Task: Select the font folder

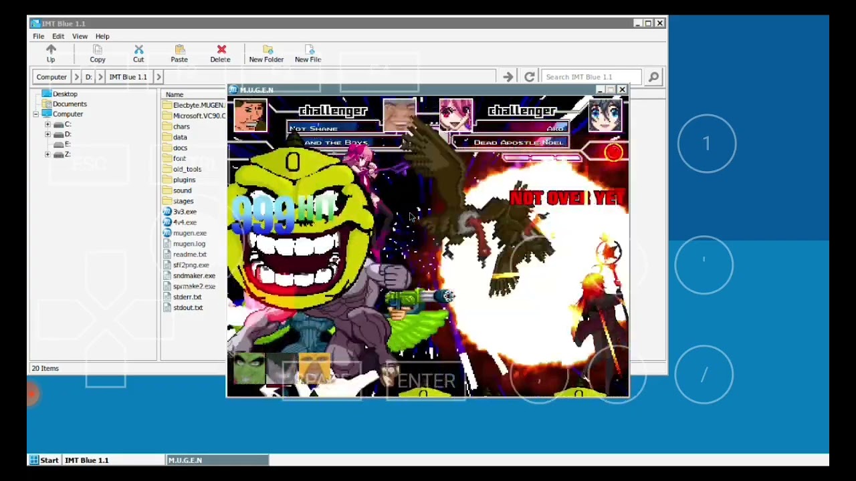Action: [175, 158]
